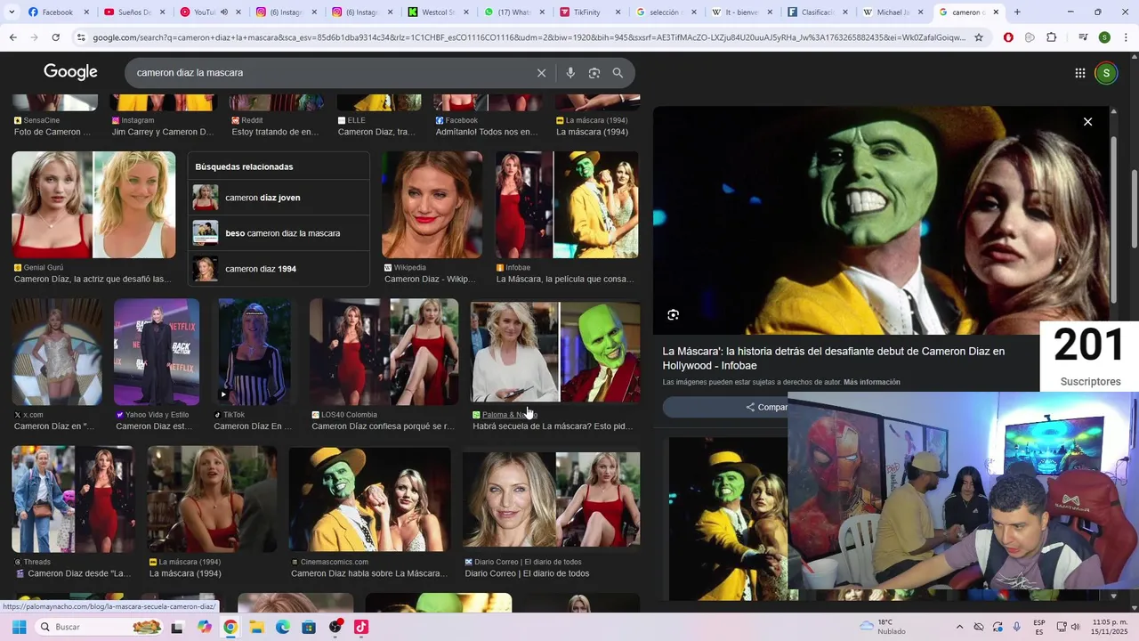Click the Compartir share button
The image size is (1139, 641).
coord(766,407)
